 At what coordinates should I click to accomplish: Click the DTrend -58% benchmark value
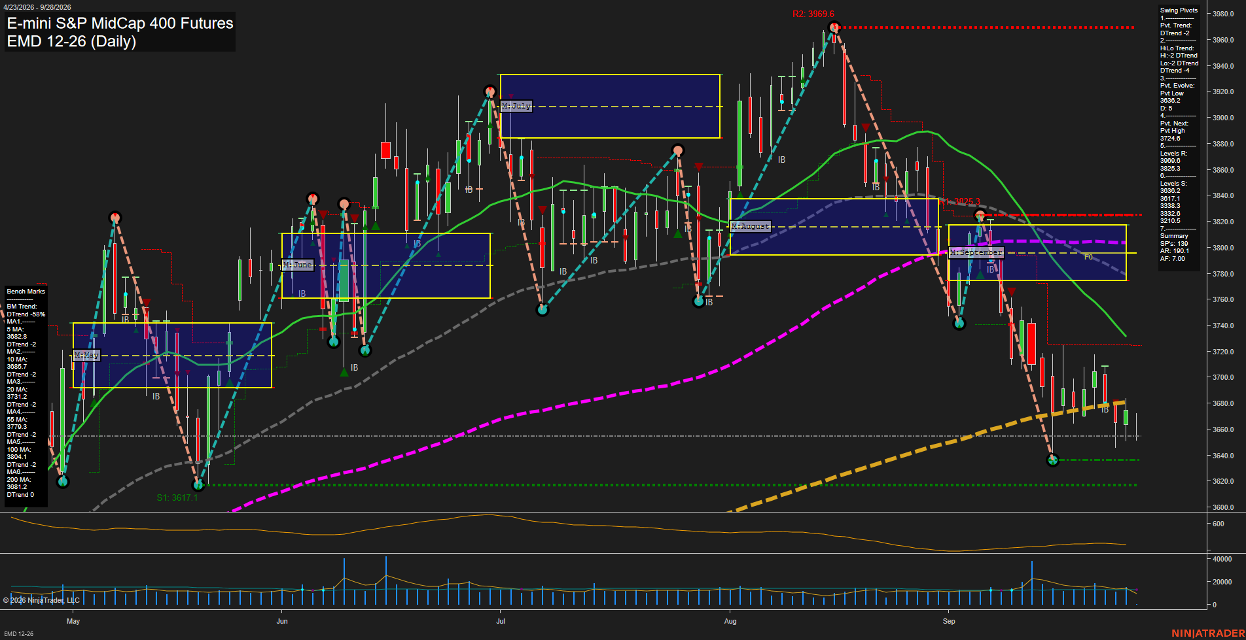[26, 314]
